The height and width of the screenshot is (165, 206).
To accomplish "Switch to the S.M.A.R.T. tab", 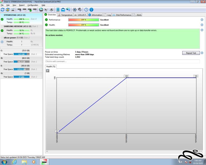I will pyautogui.click(x=81, y=15).
